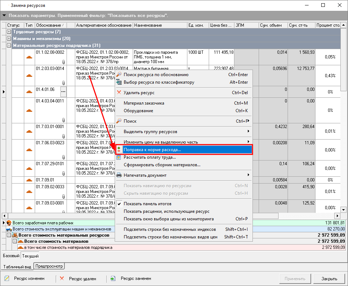Click the material brick icon for 01.1.02.08-0002
Screen dimensions: 348x286
[29, 57]
